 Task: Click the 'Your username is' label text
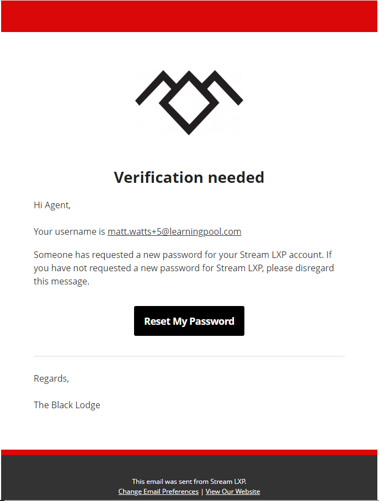pyautogui.click(x=70, y=231)
